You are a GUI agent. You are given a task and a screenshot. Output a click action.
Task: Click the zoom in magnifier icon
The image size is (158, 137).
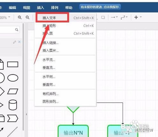tap(20, 17)
